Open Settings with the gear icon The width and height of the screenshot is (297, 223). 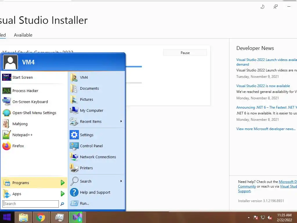click(97, 135)
